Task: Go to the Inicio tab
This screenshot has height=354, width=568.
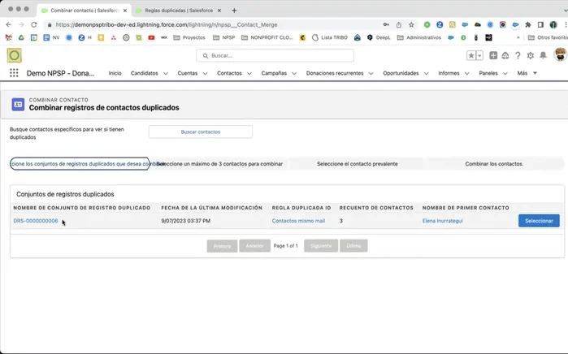Action: point(115,73)
